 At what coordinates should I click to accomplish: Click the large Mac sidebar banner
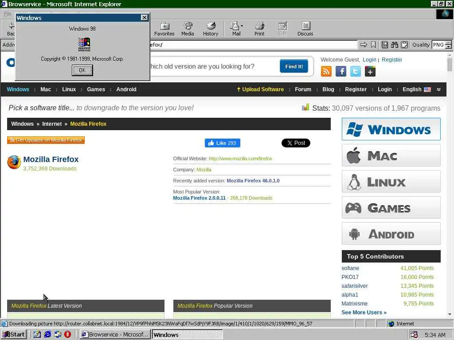click(x=391, y=155)
